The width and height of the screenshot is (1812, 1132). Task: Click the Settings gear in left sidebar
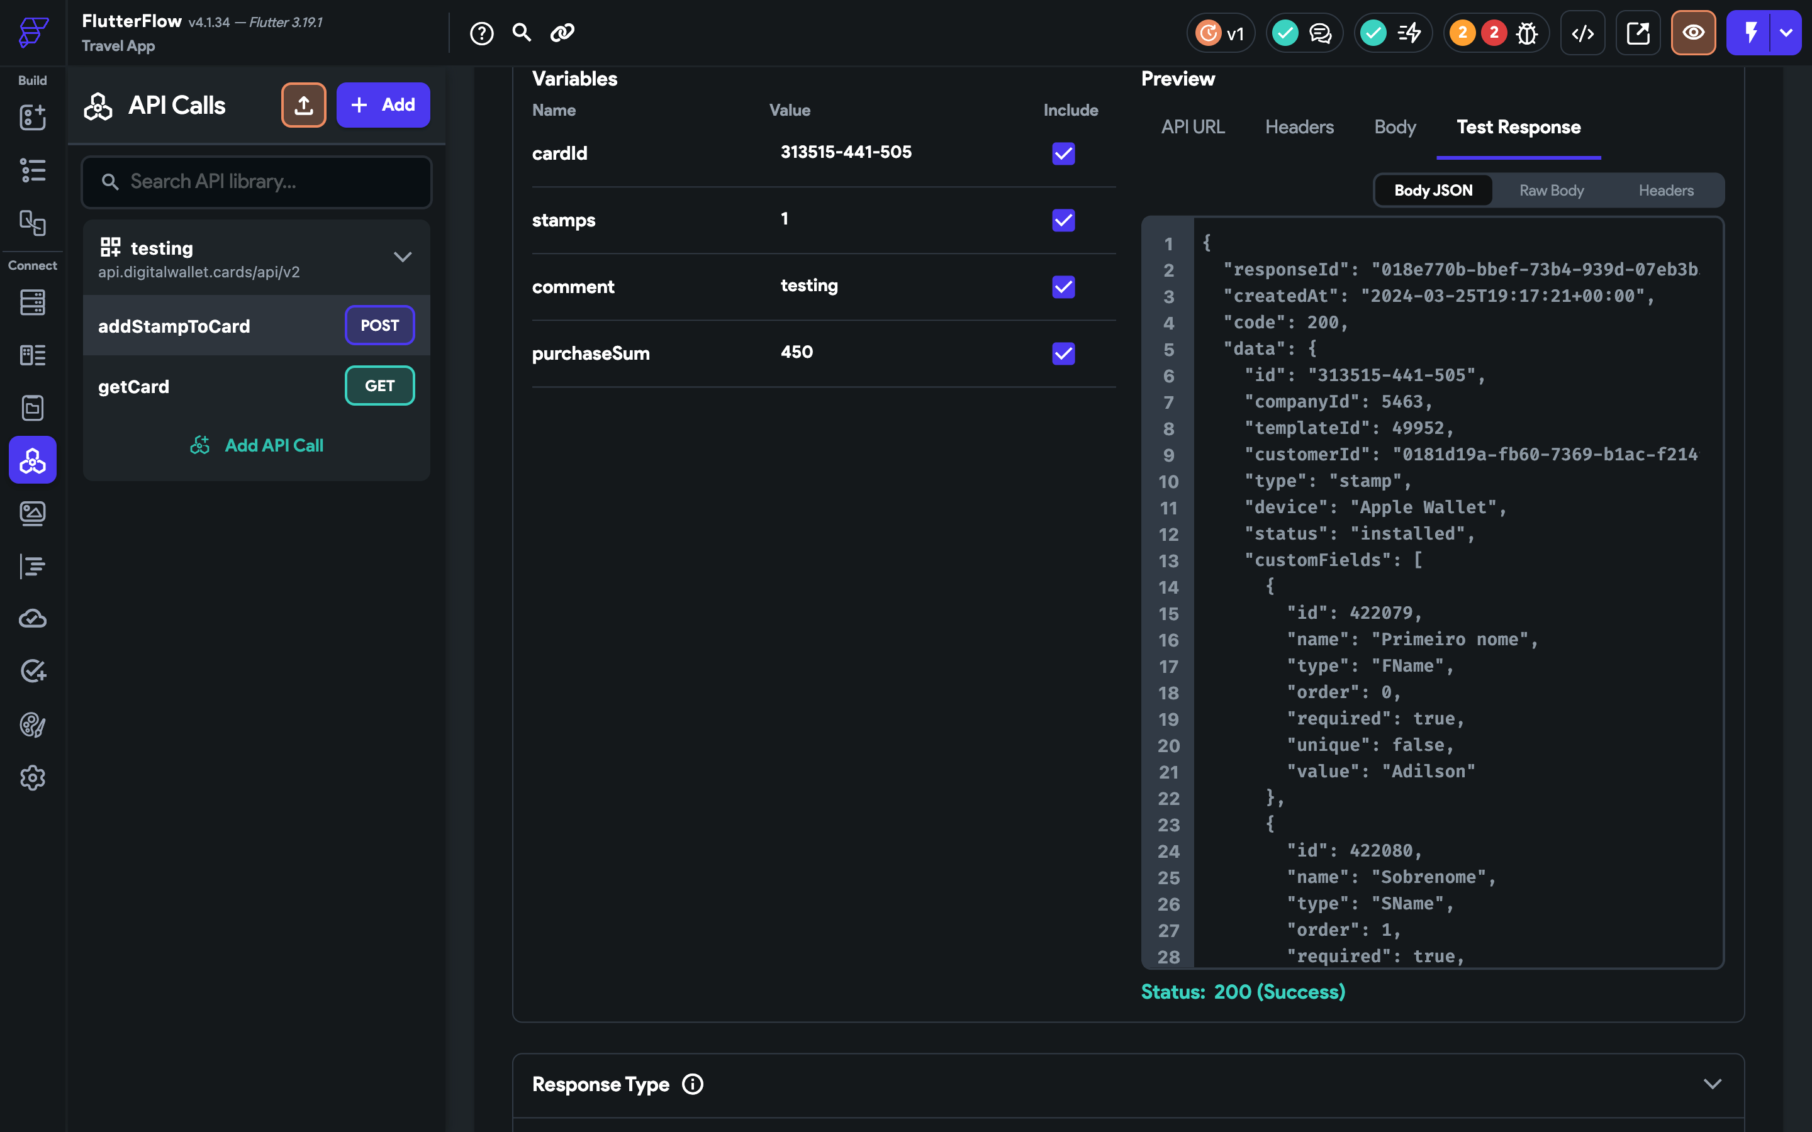point(32,778)
